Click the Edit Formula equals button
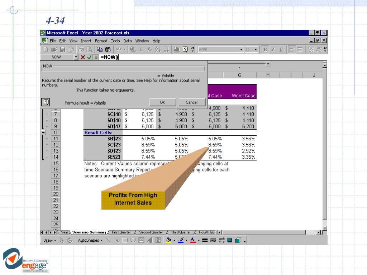The height and width of the screenshot is (275, 367). tap(96, 57)
